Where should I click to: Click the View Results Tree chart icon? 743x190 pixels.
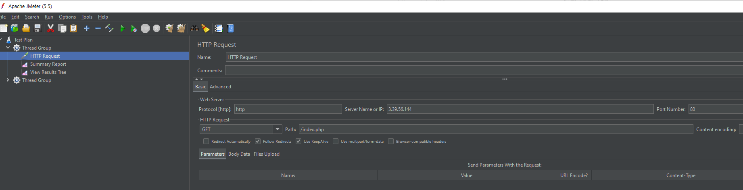pyautogui.click(x=25, y=72)
